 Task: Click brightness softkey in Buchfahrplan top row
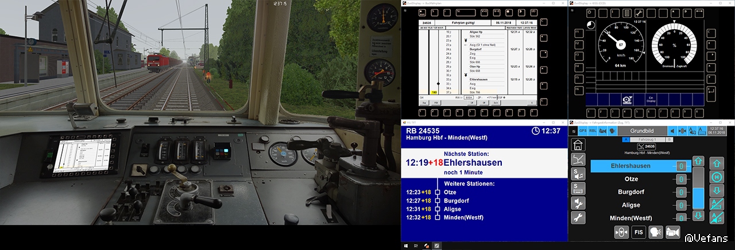509,13
